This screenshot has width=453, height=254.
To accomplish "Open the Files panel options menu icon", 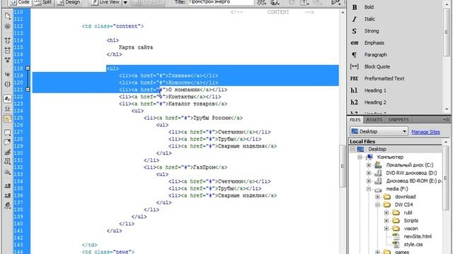I will pos(447,119).
